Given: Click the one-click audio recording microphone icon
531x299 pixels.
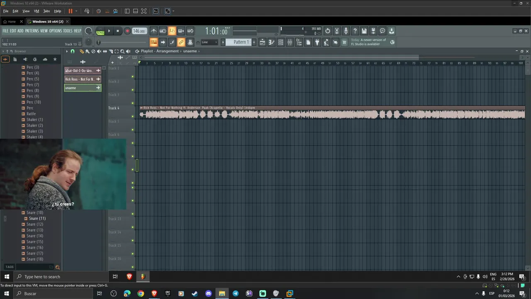Looking at the screenshot, I should [x=346, y=31].
